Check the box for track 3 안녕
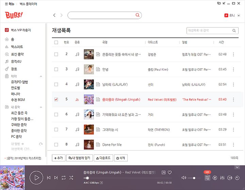This screenshot has width=245, height=190. tap(56, 69)
